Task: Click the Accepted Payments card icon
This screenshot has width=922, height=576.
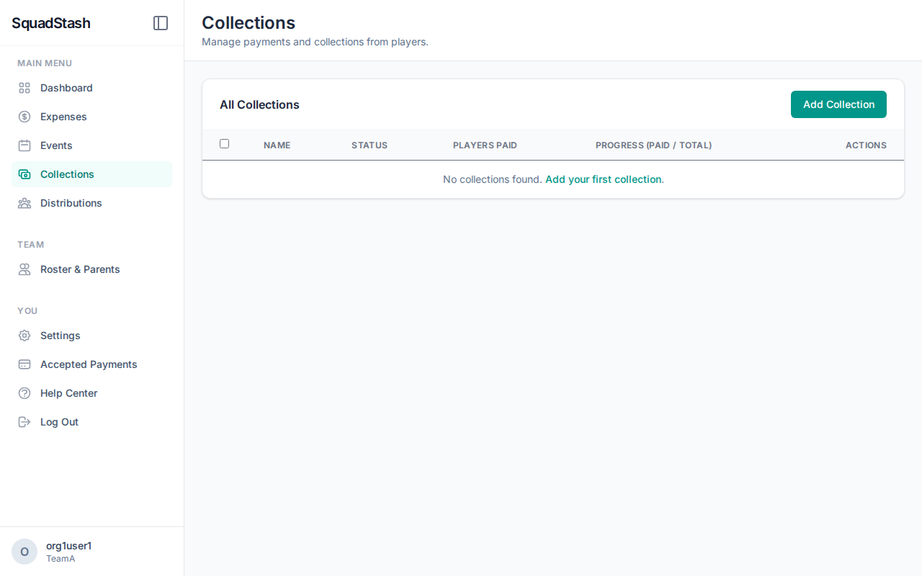Action: (x=24, y=364)
